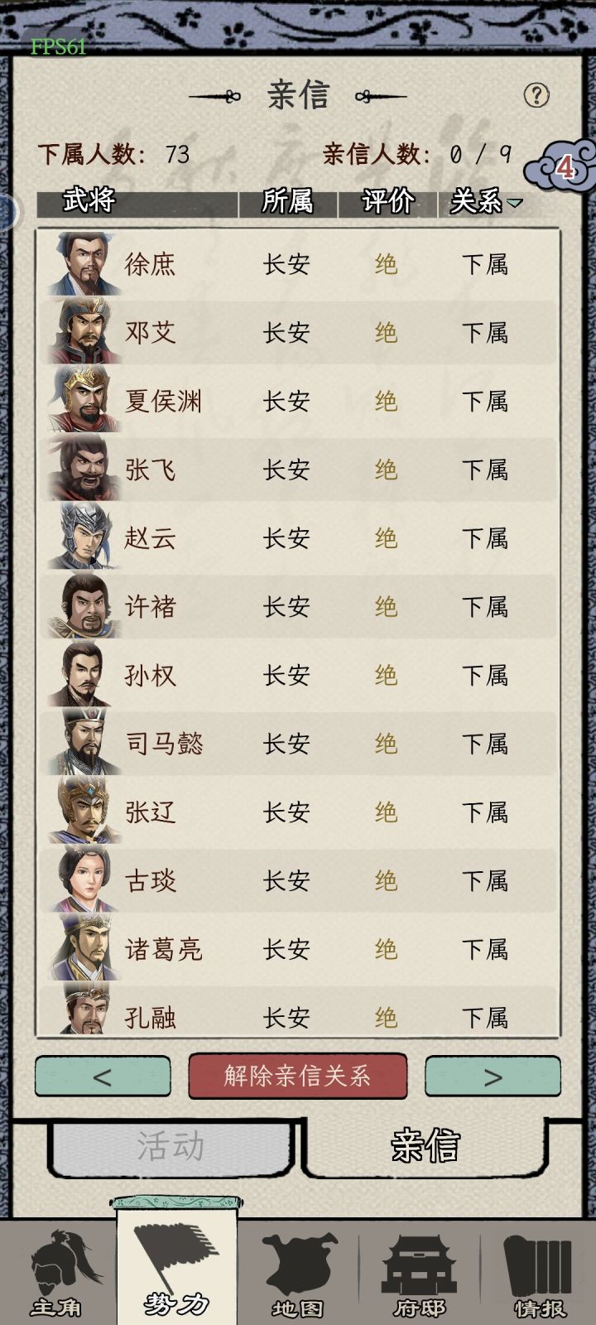Sort list using the 关系 dropdown arrow

515,203
